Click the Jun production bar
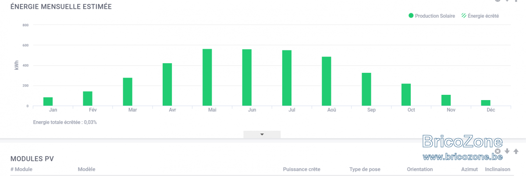The image size is (526, 176). point(247,78)
